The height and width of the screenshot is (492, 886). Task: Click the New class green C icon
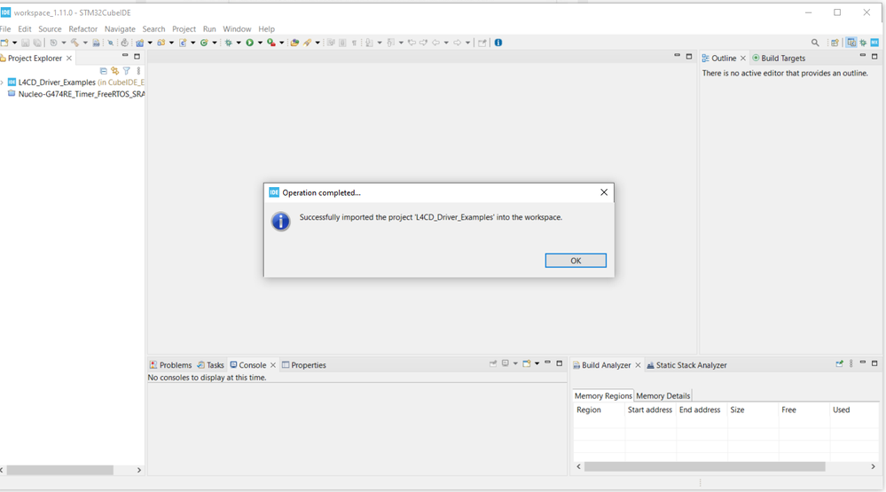coord(204,43)
